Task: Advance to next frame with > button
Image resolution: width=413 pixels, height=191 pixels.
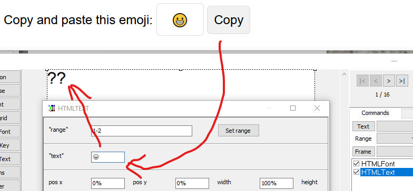Action: [389, 81]
